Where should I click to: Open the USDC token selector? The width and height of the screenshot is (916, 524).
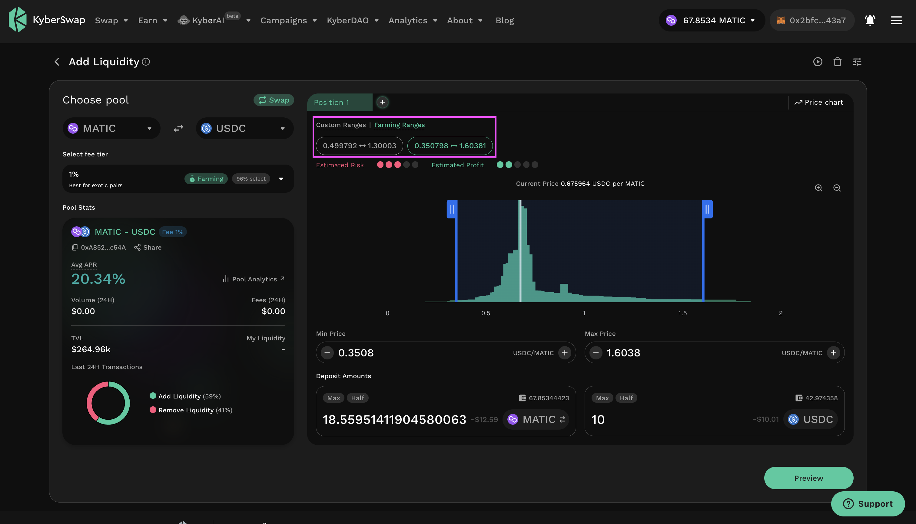click(245, 129)
